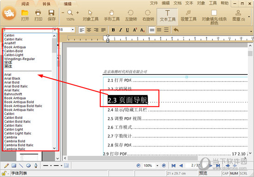Go to first page button
Viewport: 254px width, 177px height.
point(174,165)
